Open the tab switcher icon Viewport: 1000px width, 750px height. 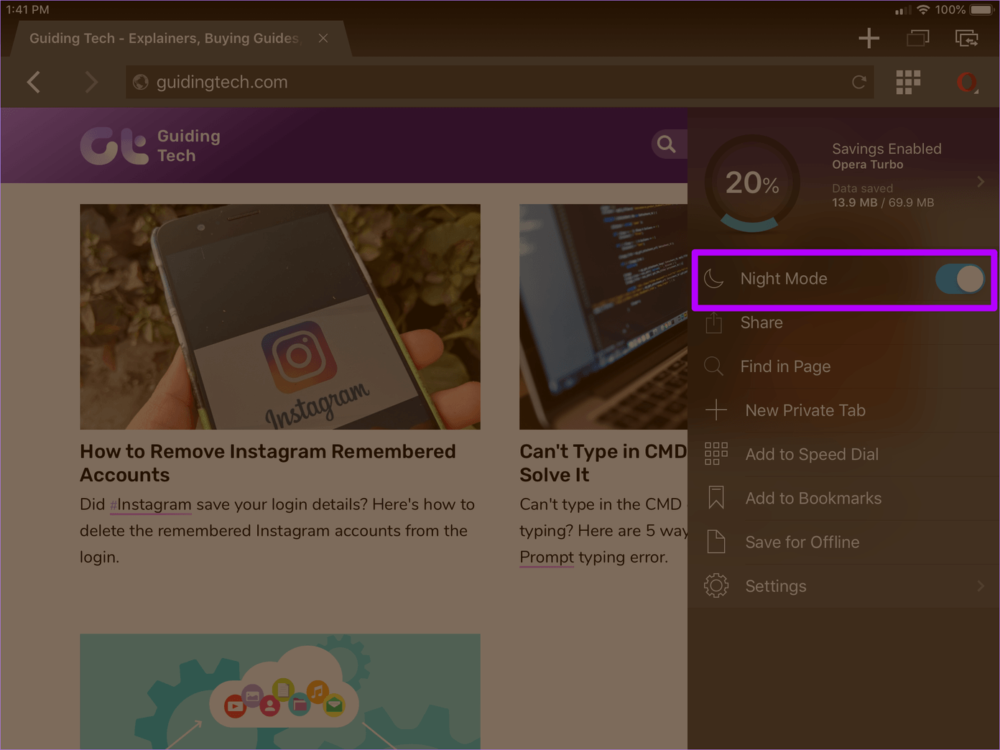tap(917, 38)
